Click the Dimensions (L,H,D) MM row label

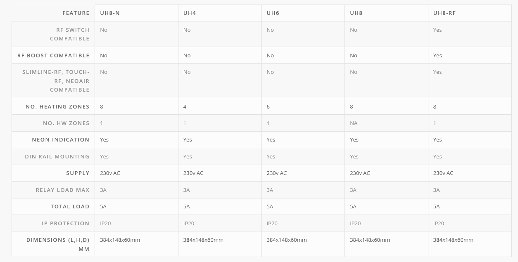[58, 244]
